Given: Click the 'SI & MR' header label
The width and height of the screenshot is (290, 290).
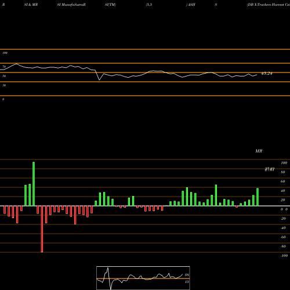Looking at the screenshot, I should (x=31, y=5).
